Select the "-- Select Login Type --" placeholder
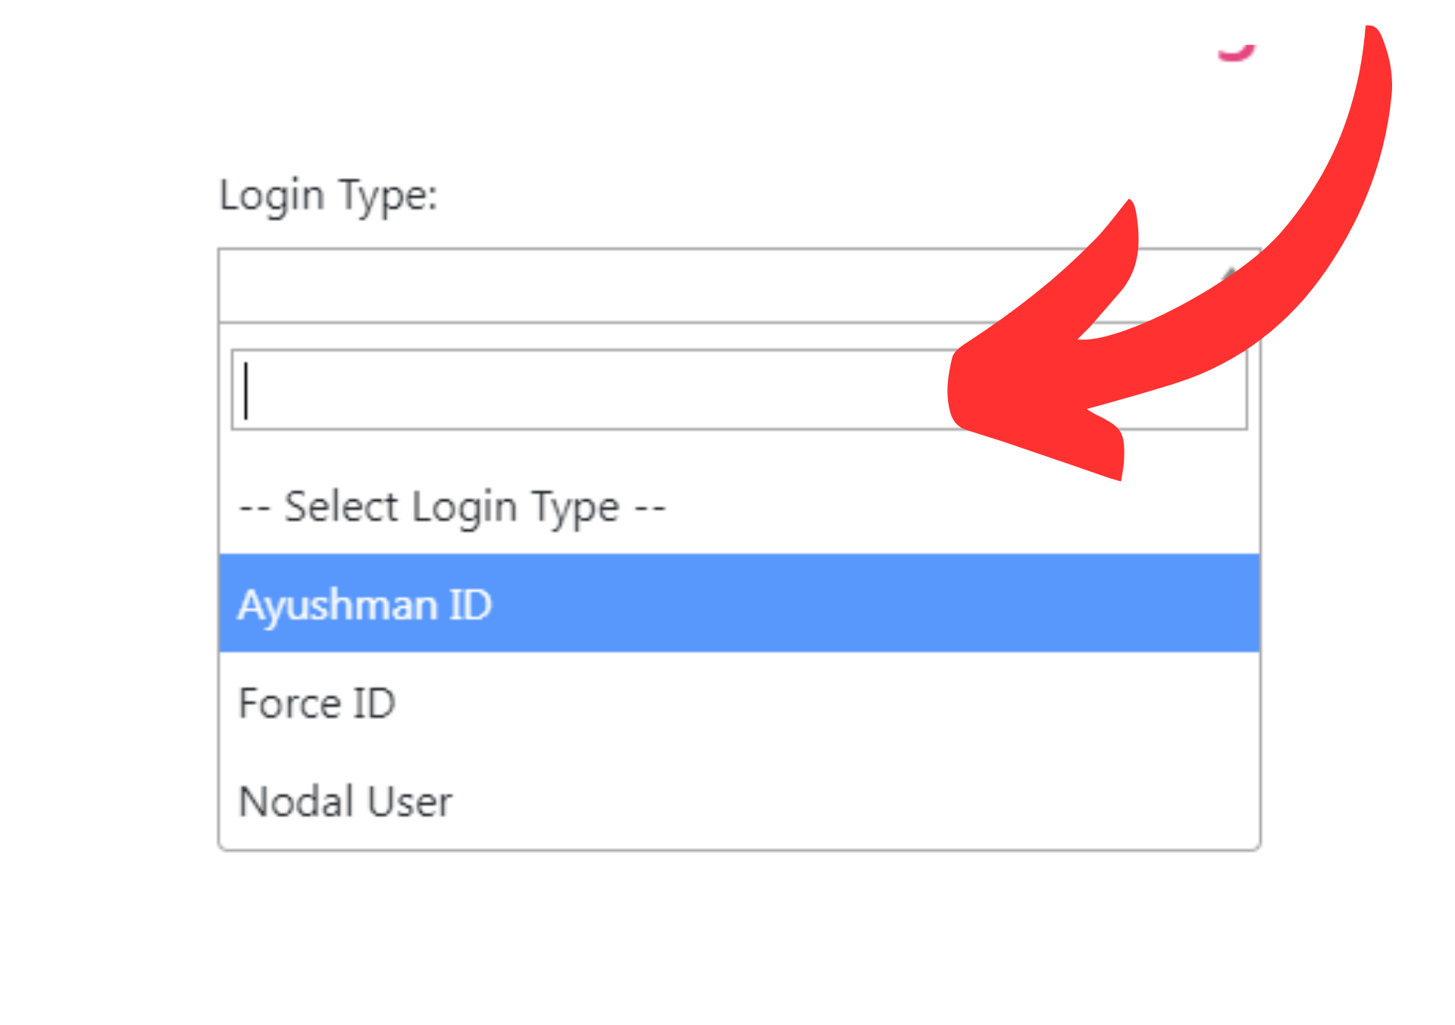 pyautogui.click(x=452, y=507)
